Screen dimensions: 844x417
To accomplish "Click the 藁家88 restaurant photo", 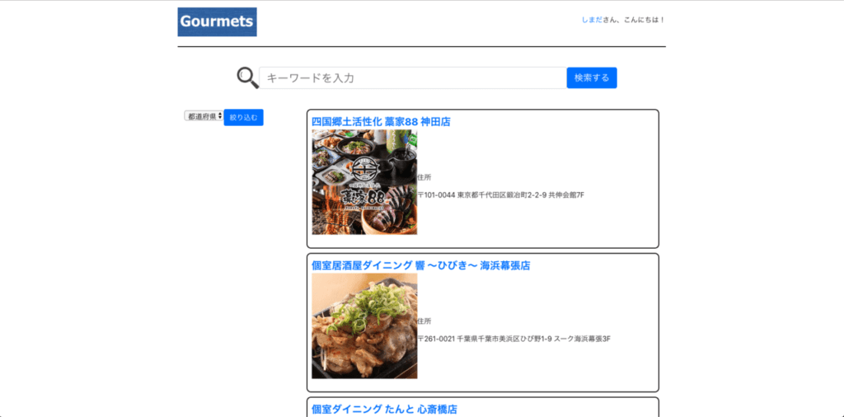I will (364, 182).
